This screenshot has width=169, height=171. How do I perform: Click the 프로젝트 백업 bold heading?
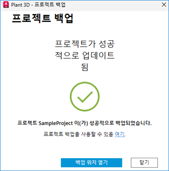(43, 19)
